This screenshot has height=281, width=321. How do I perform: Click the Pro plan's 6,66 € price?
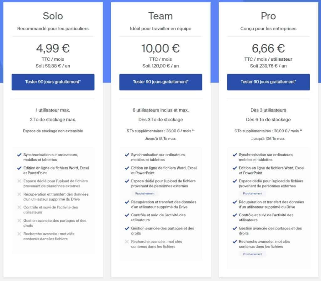pos(268,48)
